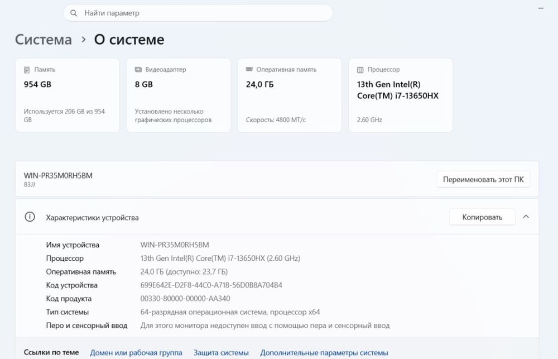
Task: Open the 'Память' 954 GB card
Action: pyautogui.click(x=68, y=95)
